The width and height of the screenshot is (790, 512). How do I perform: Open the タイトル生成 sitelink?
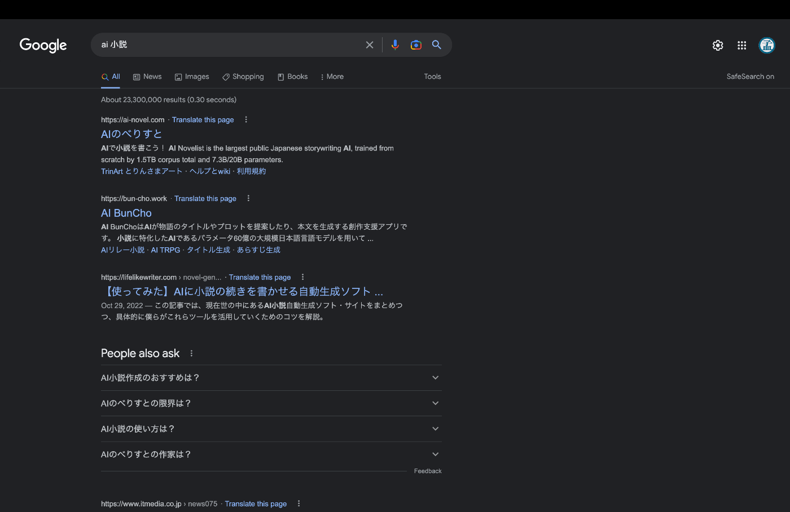209,250
